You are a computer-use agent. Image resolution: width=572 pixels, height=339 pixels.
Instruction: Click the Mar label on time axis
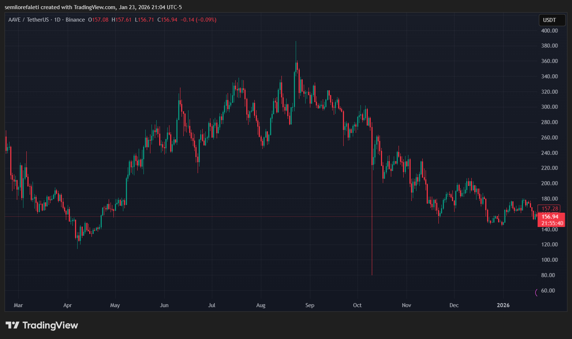tap(18, 305)
